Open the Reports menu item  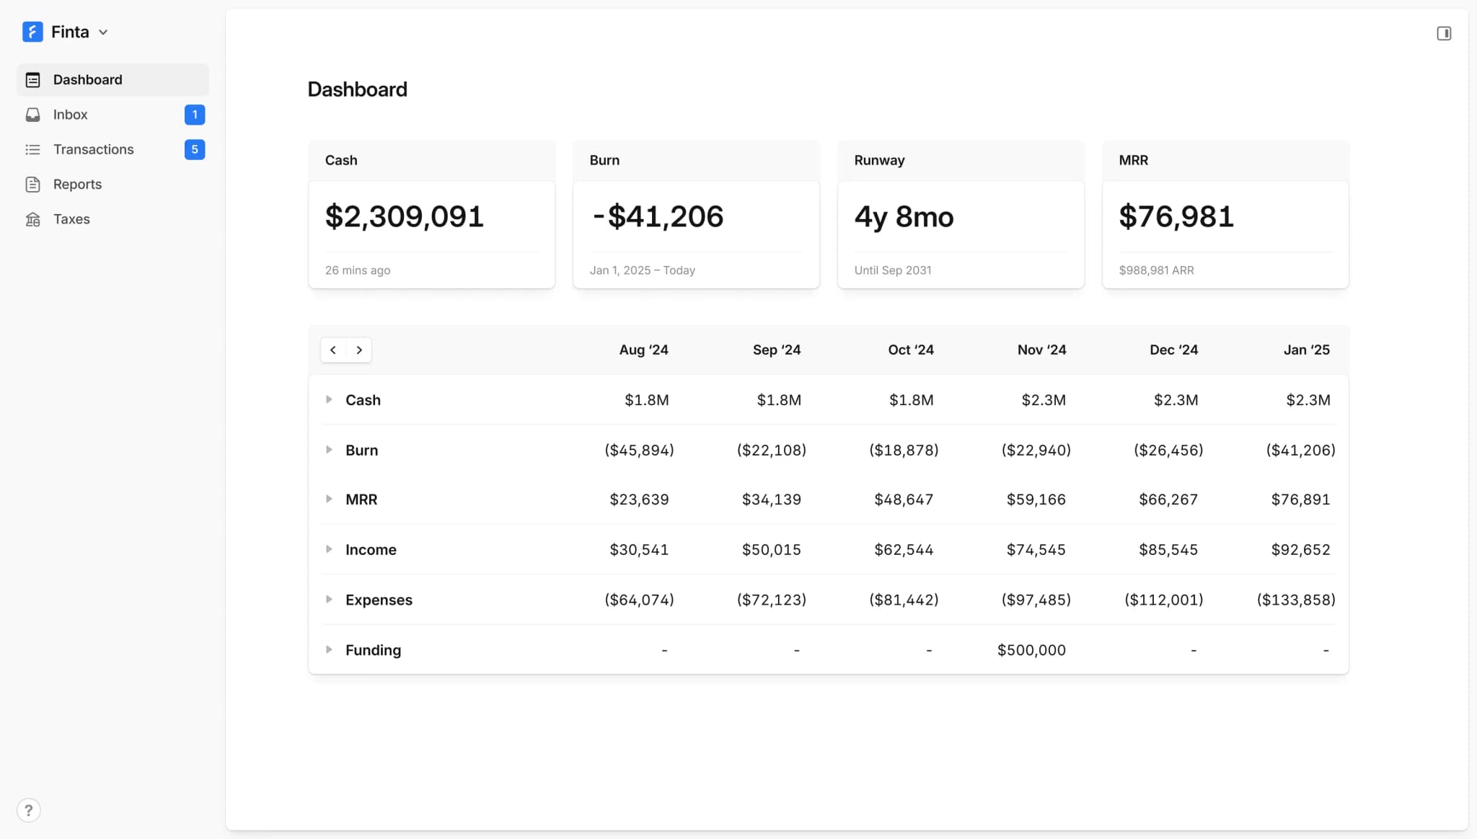pos(77,185)
